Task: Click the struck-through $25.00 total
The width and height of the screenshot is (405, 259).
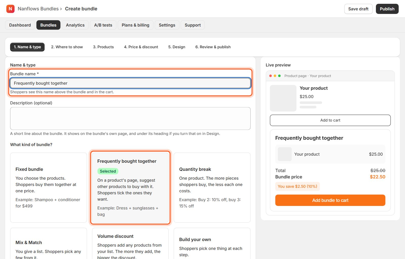Action: point(378,171)
